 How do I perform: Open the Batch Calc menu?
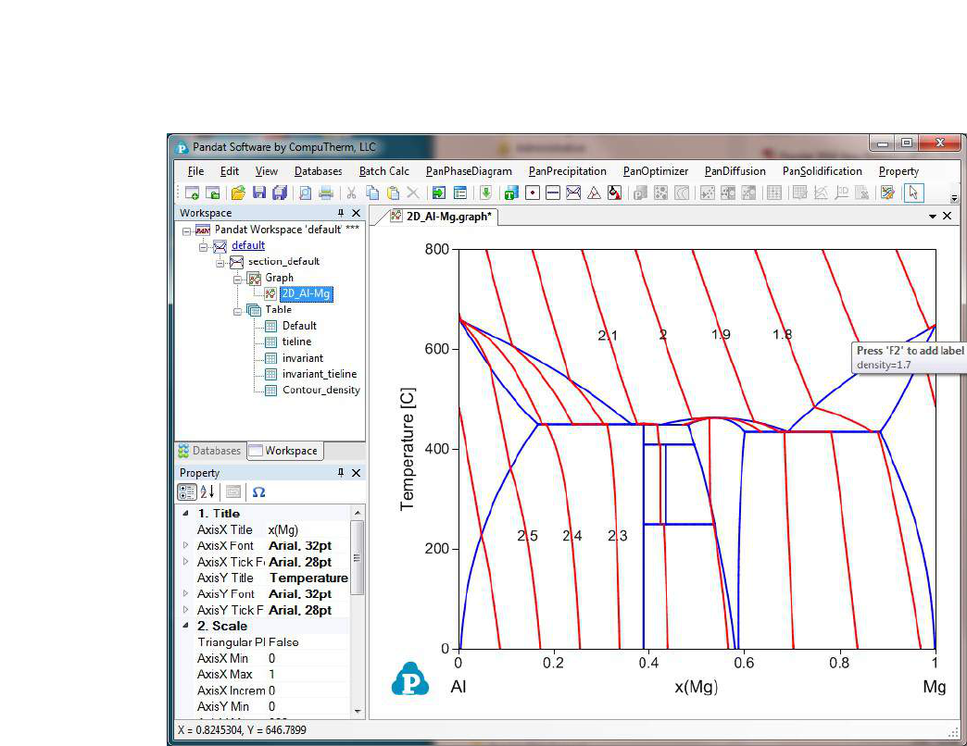[x=384, y=171]
